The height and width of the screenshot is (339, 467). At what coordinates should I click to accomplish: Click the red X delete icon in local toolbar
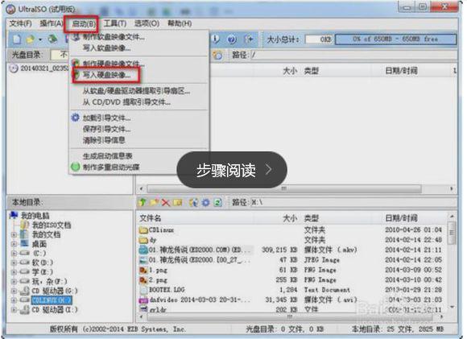pyautogui.click(x=166, y=203)
